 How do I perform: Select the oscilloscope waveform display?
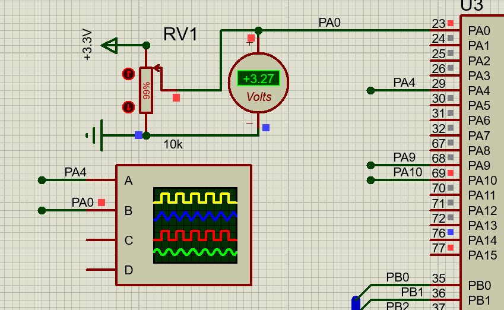point(195,226)
